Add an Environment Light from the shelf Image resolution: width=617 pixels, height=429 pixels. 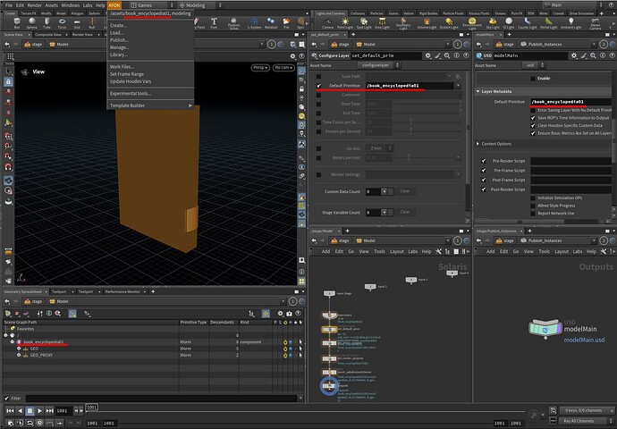(x=472, y=23)
